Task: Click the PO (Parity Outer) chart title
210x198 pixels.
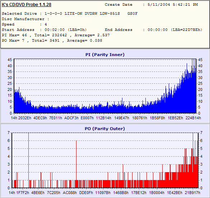Action: pos(105,129)
